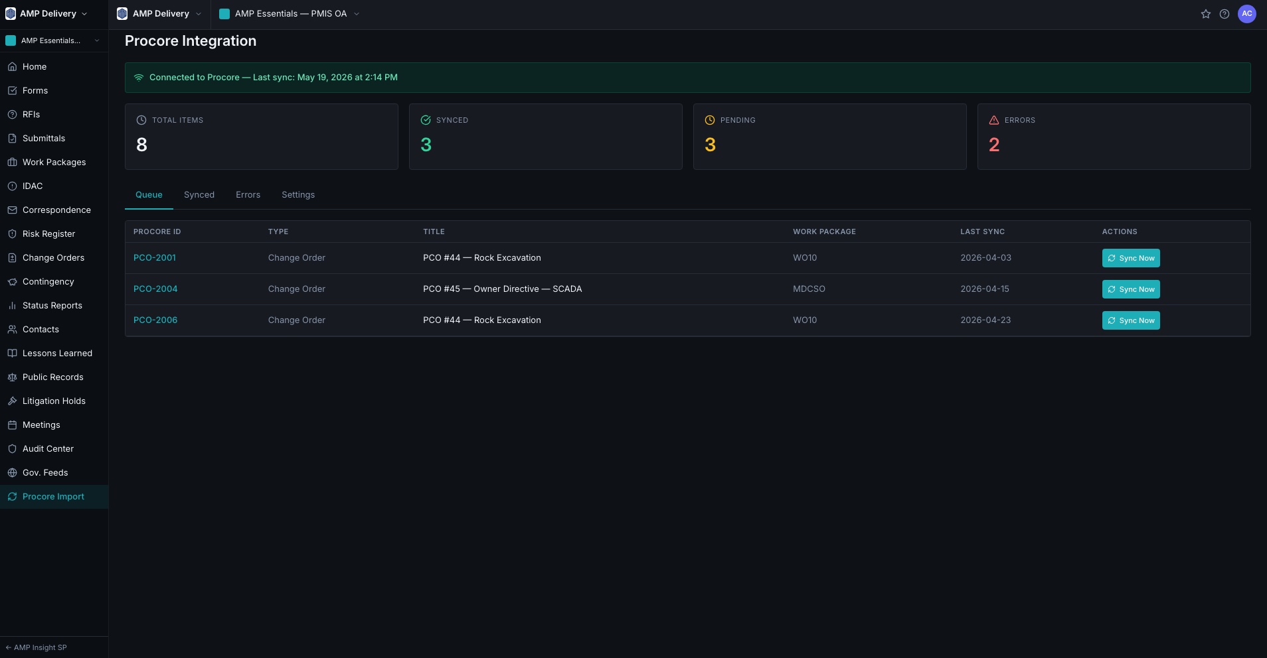Click the last sync date 2026-04-15
The height and width of the screenshot is (658, 1267).
pos(985,289)
